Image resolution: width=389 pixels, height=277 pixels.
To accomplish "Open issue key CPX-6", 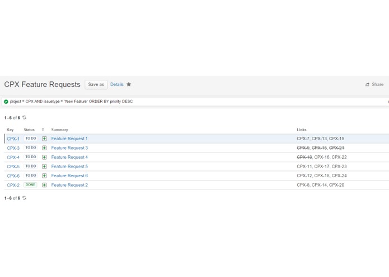I will click(x=13, y=176).
